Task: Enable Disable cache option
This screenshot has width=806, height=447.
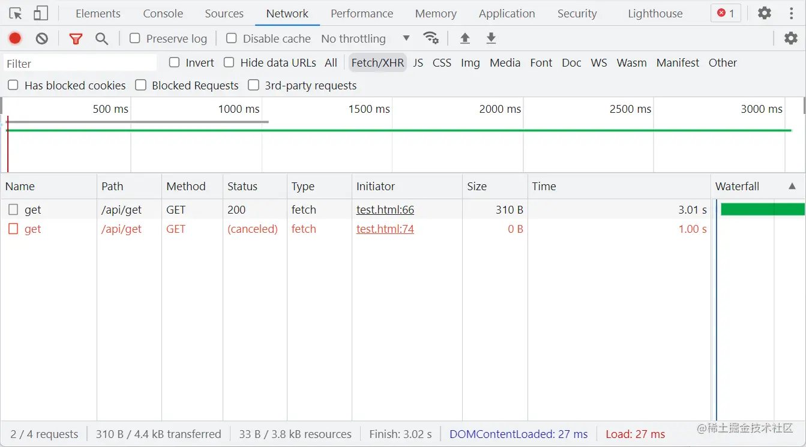Action: (231, 38)
